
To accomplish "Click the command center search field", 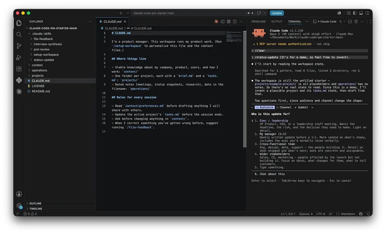I will 188,13.
